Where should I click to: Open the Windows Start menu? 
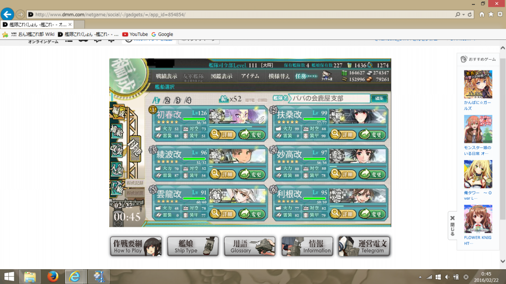[x=9, y=277]
